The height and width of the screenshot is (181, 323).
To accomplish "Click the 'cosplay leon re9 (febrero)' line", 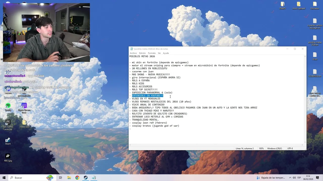I will point(148,123).
